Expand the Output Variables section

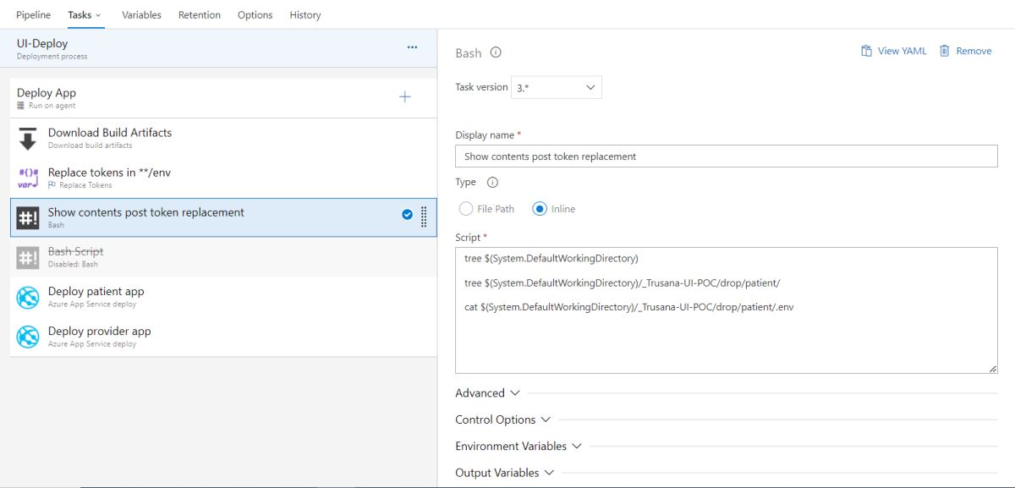[x=504, y=473]
